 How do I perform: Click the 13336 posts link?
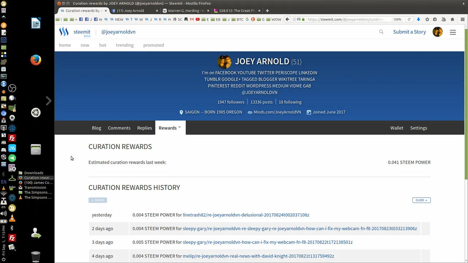tap(261, 102)
